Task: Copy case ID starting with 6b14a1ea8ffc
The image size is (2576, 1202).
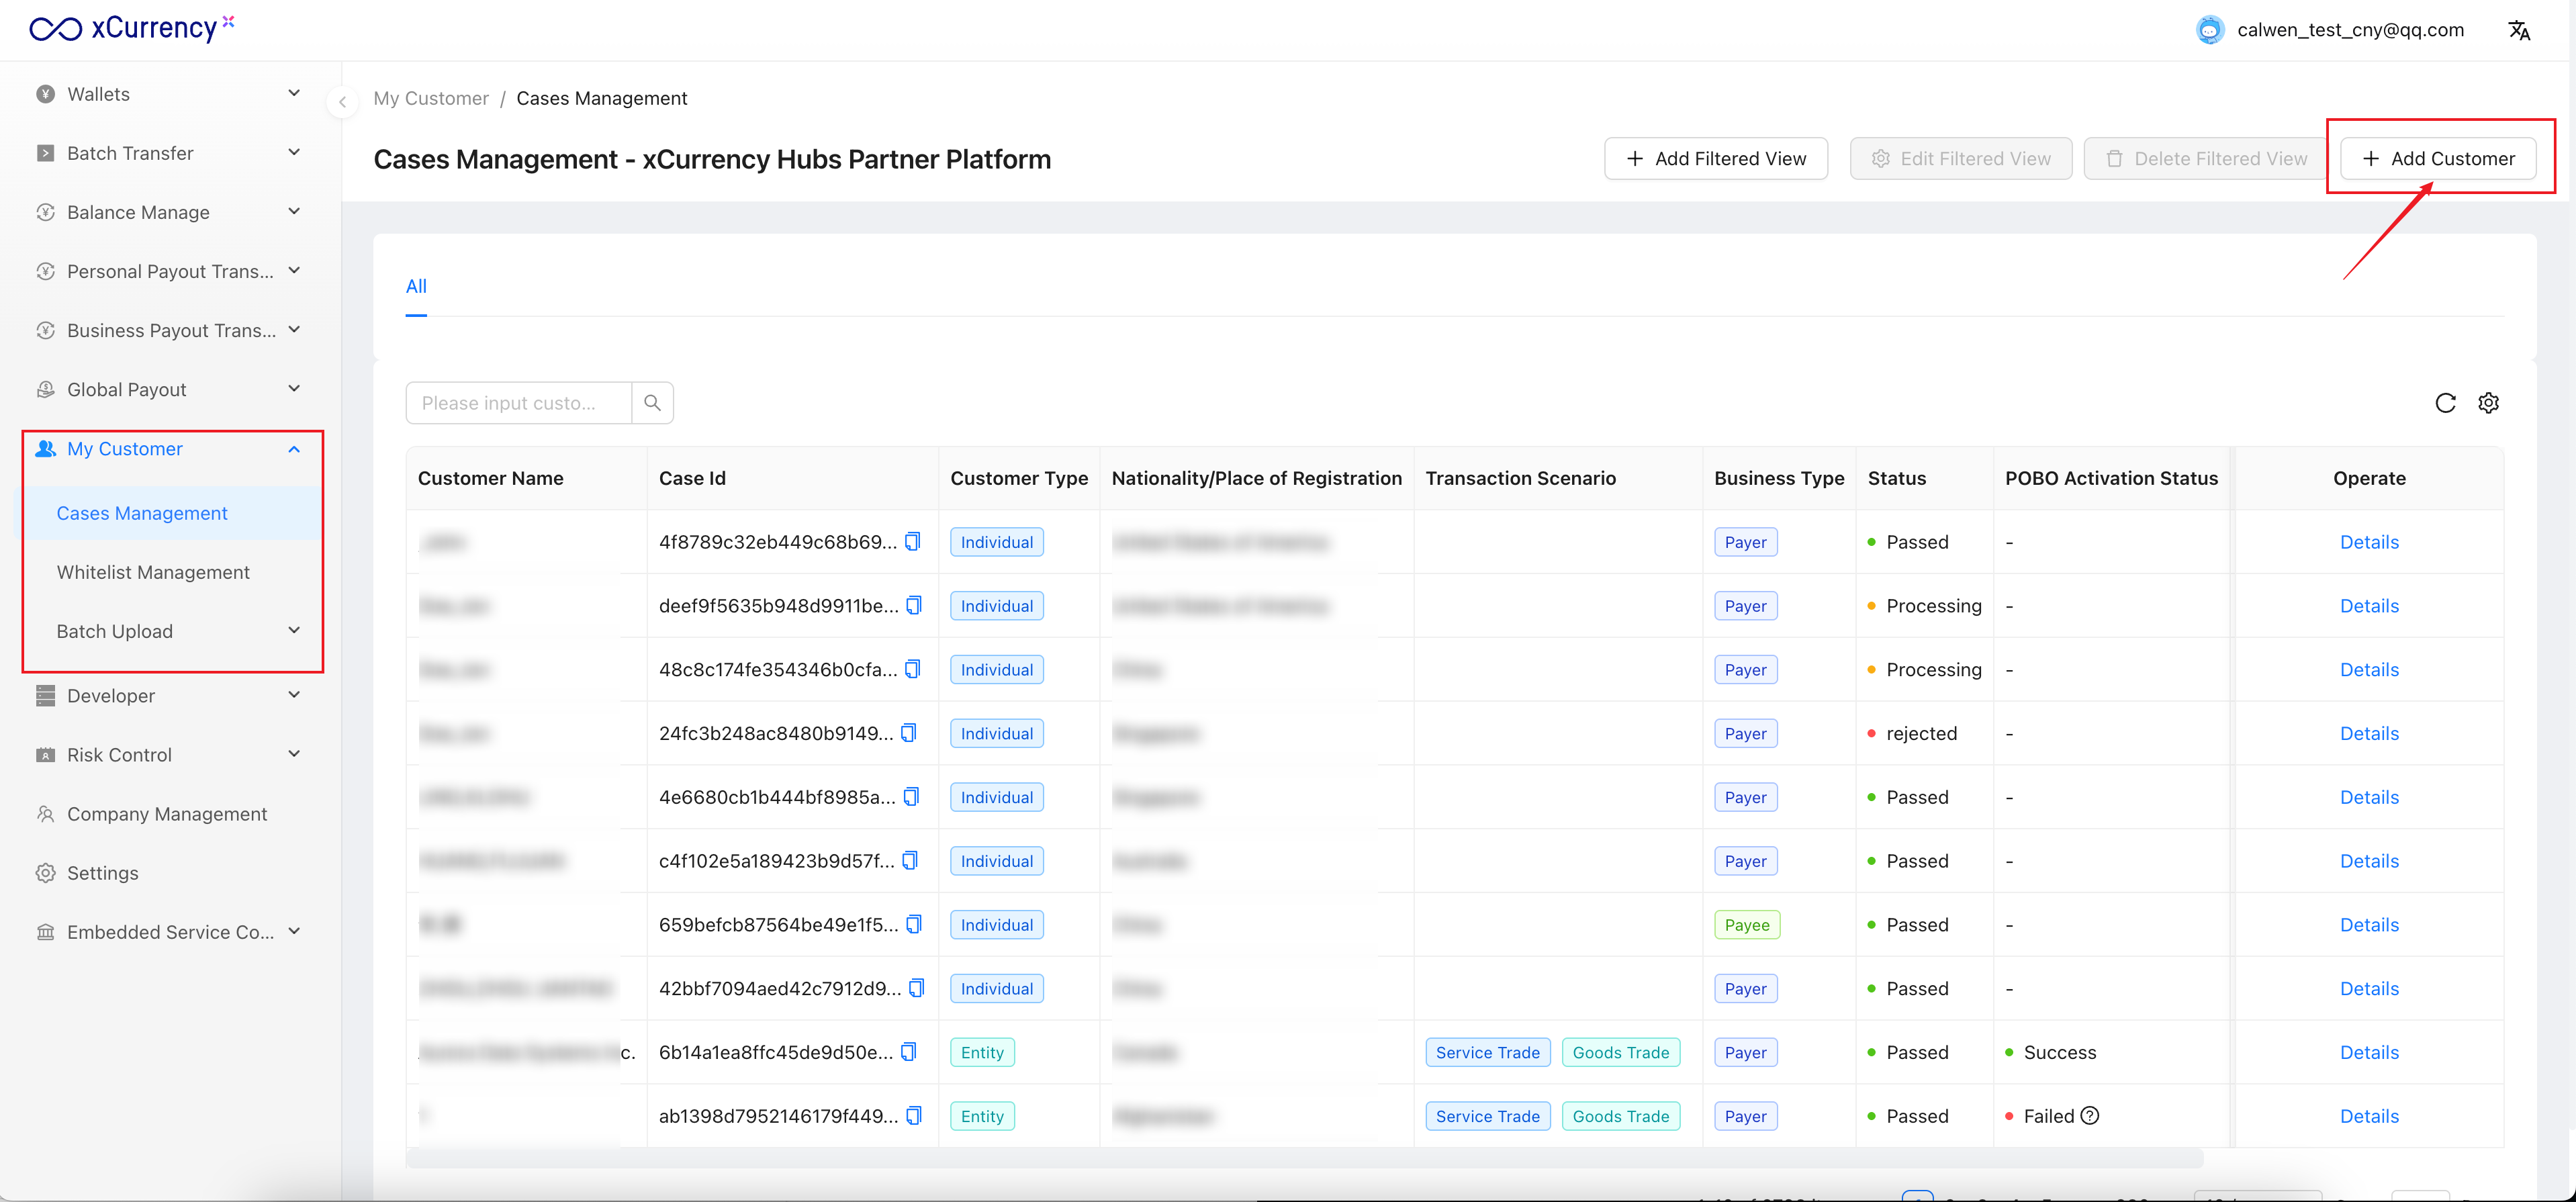Action: (x=908, y=1052)
